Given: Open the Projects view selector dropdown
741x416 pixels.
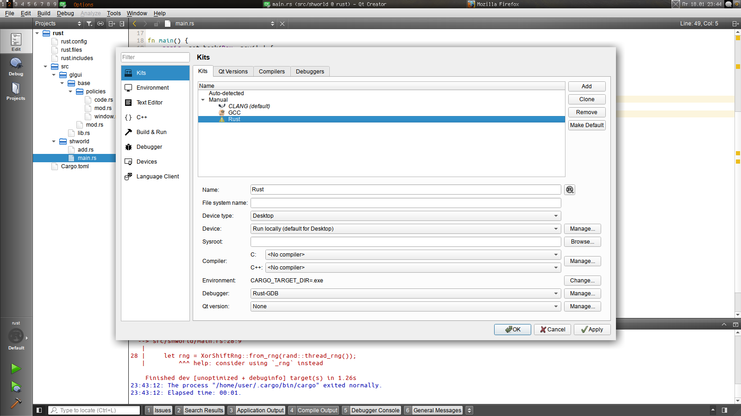Looking at the screenshot, I should [x=58, y=24].
